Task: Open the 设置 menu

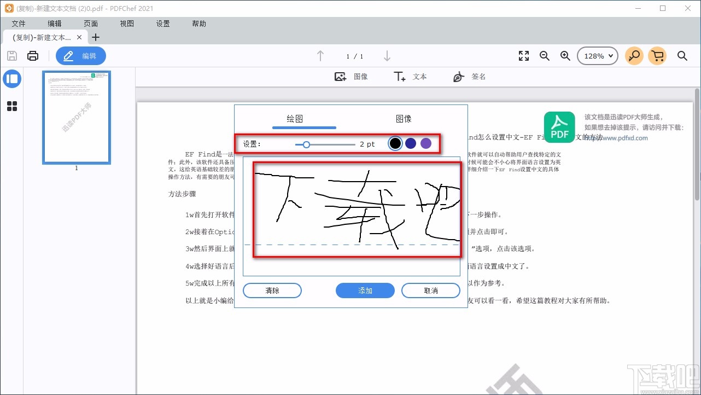Action: pos(162,24)
